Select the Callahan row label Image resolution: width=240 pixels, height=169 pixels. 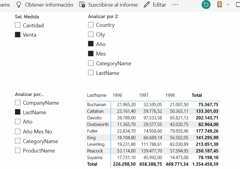(x=95, y=111)
